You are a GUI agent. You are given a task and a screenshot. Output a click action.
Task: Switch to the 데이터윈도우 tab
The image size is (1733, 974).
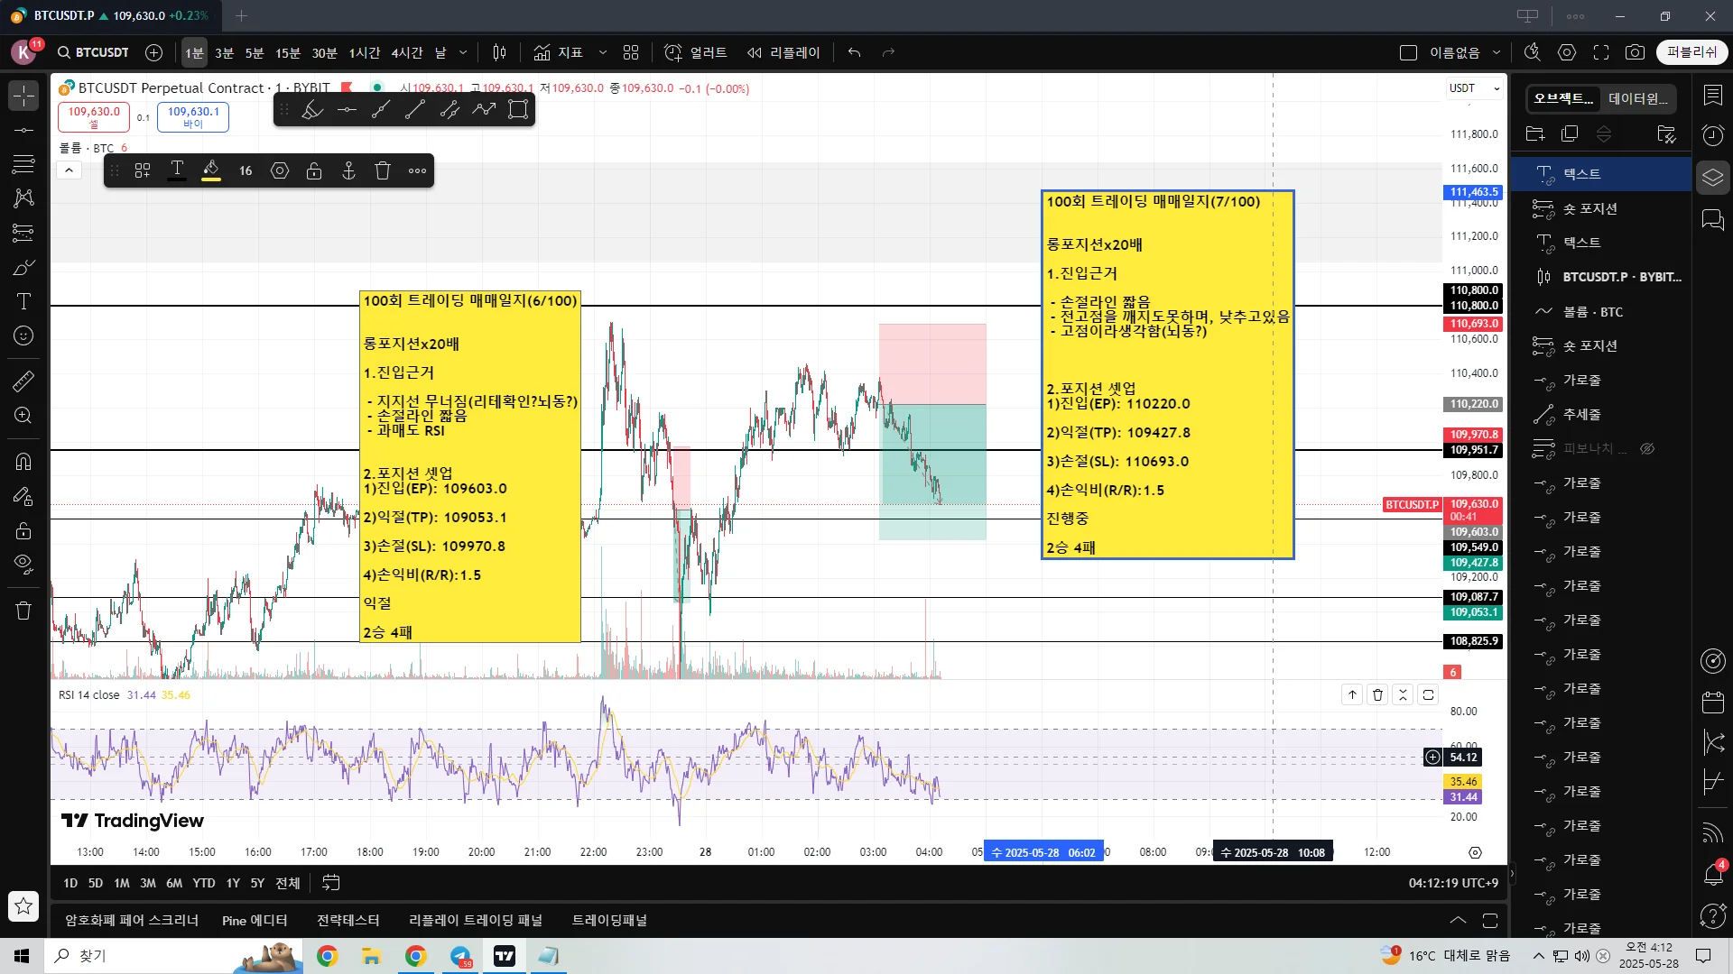[1638, 98]
